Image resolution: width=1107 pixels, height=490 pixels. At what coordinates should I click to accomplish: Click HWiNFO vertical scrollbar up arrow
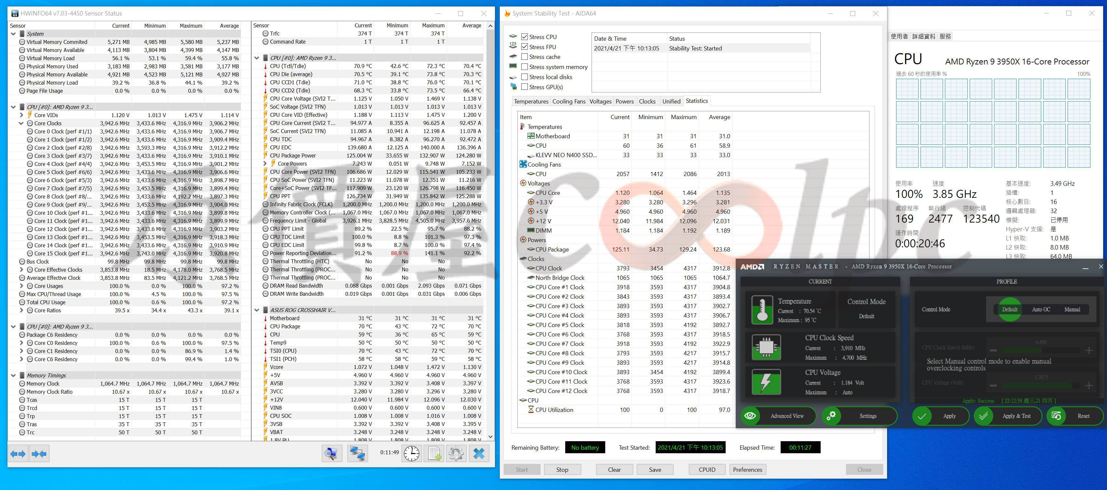tap(490, 26)
